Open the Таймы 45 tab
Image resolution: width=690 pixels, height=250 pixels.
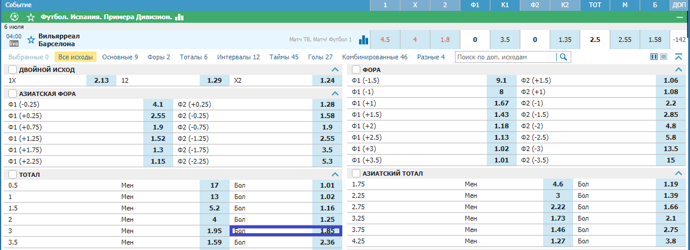tap(284, 57)
